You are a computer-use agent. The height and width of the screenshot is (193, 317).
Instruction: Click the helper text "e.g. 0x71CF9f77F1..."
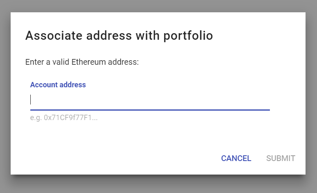click(64, 118)
